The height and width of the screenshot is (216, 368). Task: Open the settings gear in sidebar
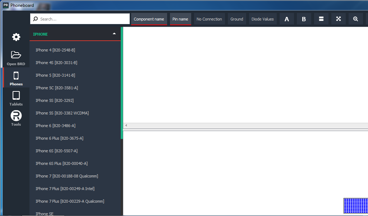point(16,37)
